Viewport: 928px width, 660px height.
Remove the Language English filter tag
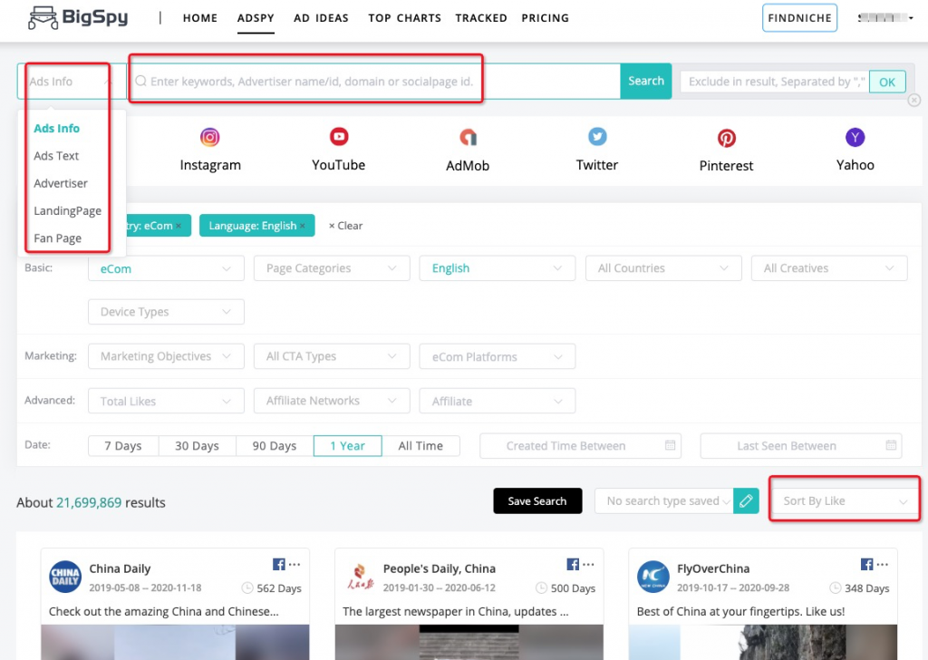[303, 226]
